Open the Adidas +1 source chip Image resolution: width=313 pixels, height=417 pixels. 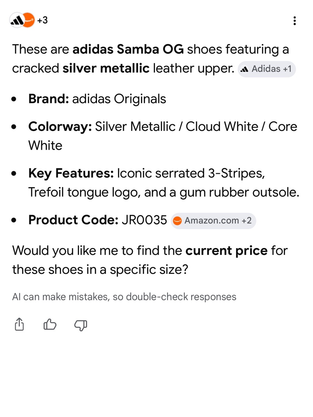point(267,69)
